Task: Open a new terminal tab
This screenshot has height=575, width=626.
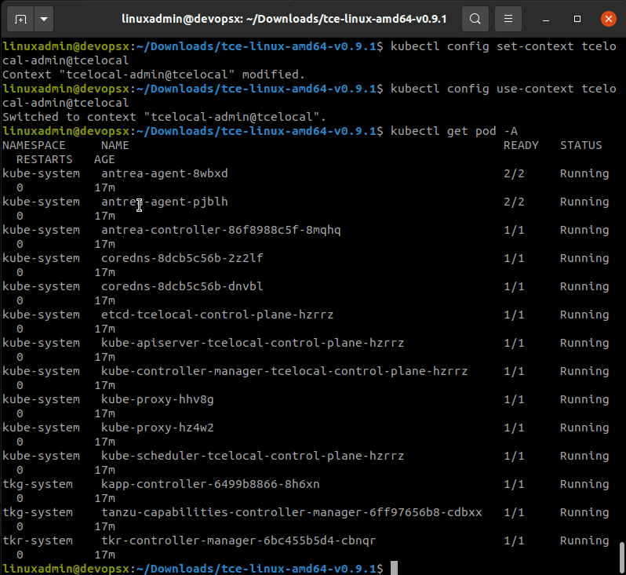Action: [x=20, y=19]
